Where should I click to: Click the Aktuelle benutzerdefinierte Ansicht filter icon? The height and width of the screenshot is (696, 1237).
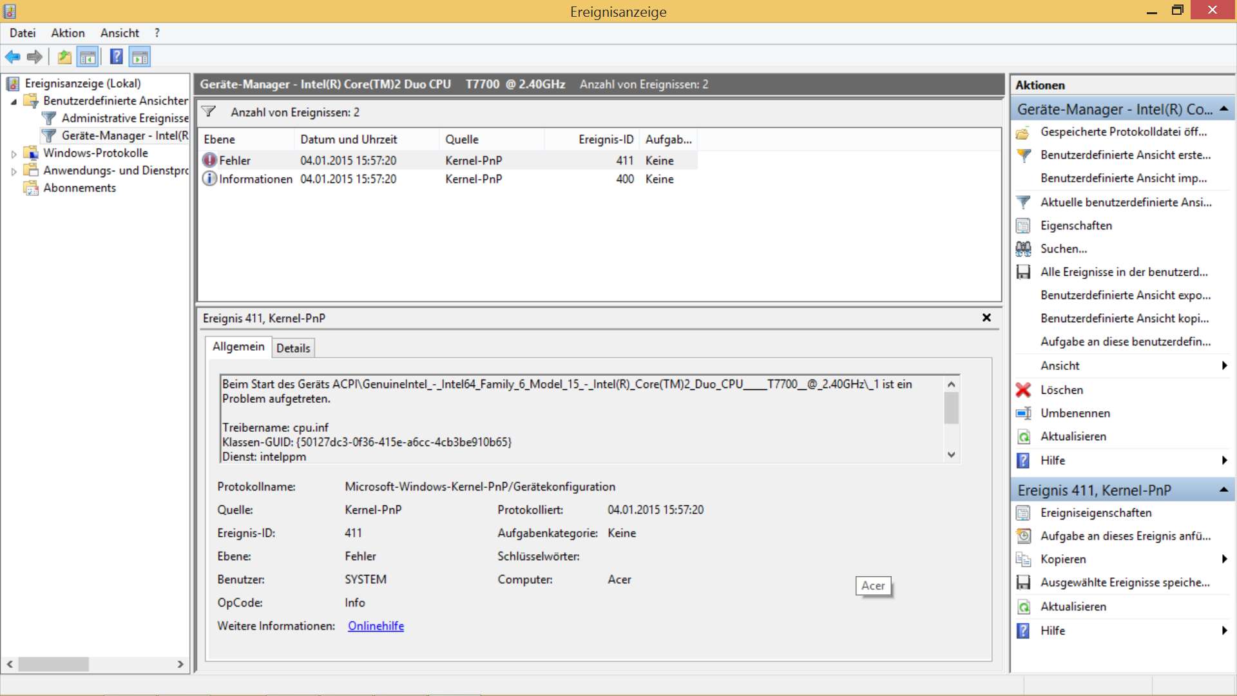(x=1023, y=202)
